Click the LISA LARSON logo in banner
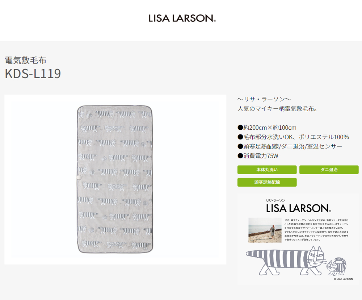The image size is (362, 300). pos(299,208)
